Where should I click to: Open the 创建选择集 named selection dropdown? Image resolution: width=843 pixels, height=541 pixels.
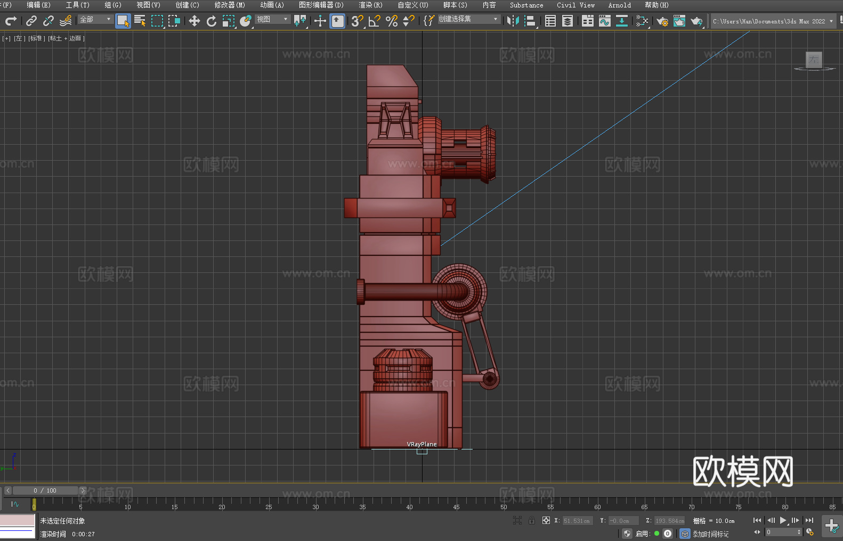pyautogui.click(x=468, y=19)
